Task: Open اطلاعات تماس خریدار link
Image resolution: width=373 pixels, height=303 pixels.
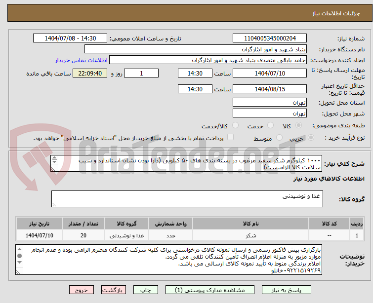Action: tap(82, 60)
